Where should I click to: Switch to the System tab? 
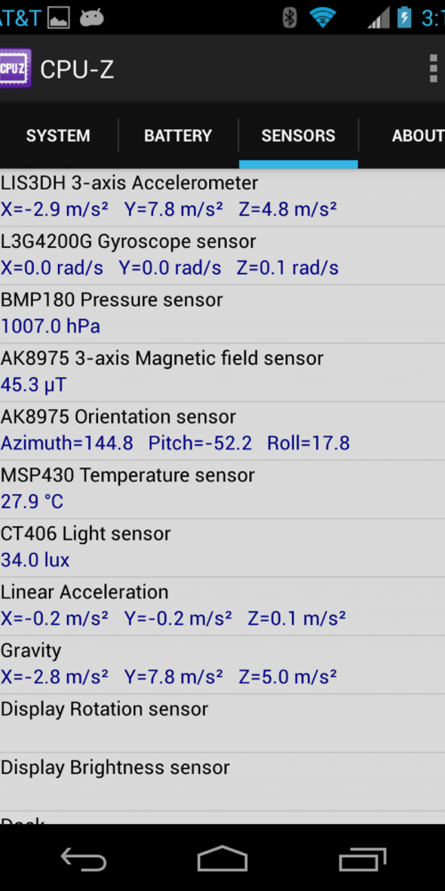pyautogui.click(x=58, y=135)
